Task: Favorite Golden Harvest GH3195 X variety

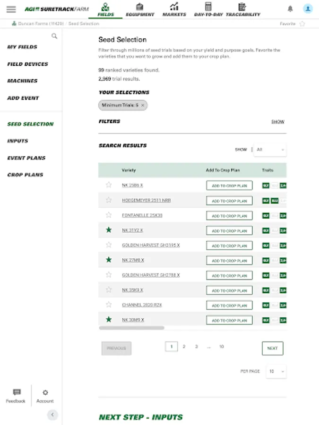Action: 109,245
